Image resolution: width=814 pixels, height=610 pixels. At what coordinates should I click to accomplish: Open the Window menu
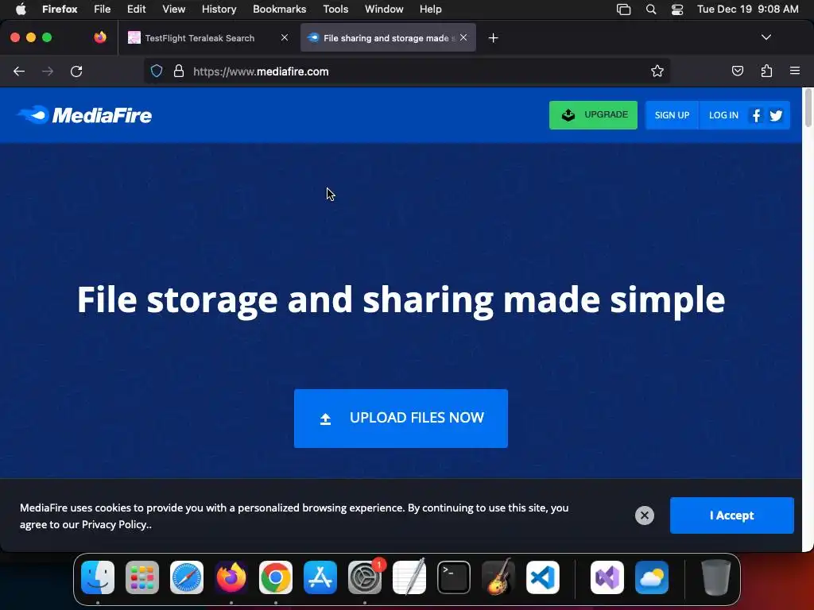384,9
